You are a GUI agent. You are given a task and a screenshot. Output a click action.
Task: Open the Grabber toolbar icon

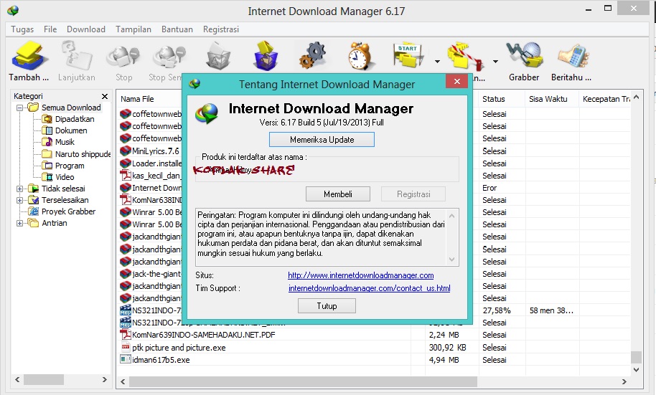tap(524, 56)
